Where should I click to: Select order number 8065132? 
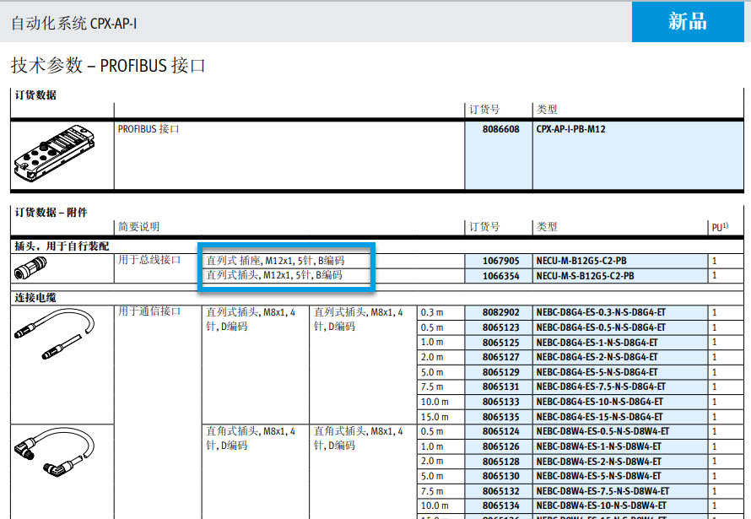click(x=500, y=491)
